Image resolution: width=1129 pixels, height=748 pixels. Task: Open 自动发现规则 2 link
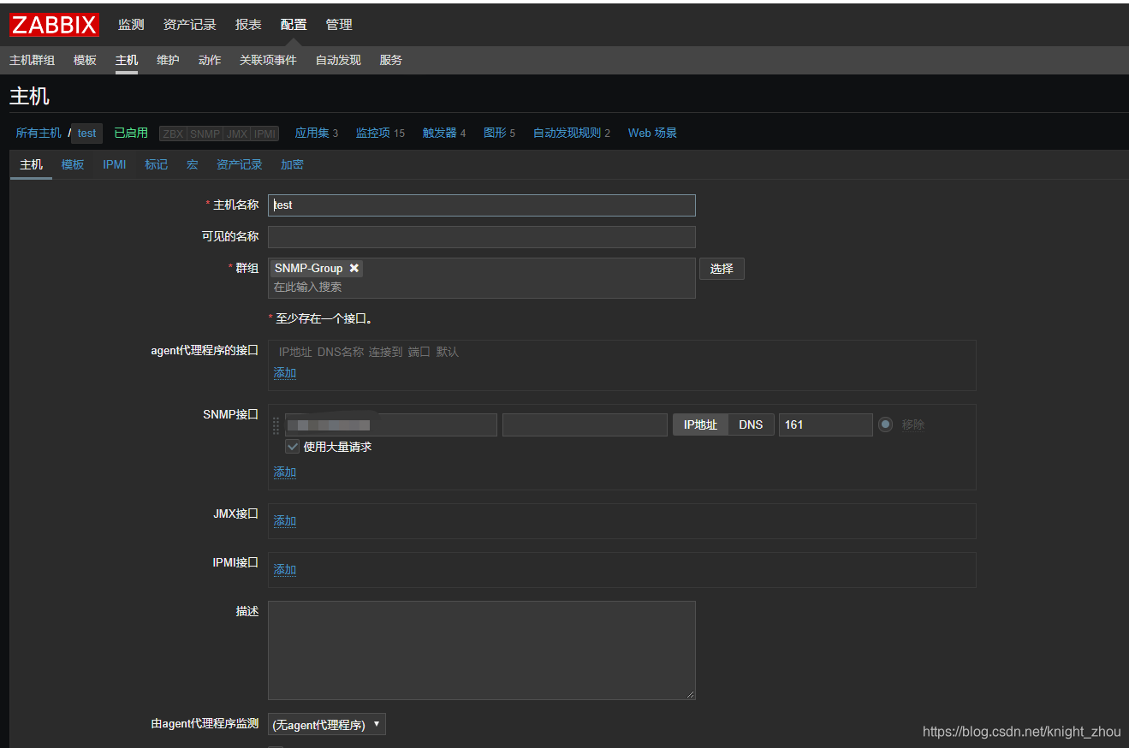coord(572,133)
